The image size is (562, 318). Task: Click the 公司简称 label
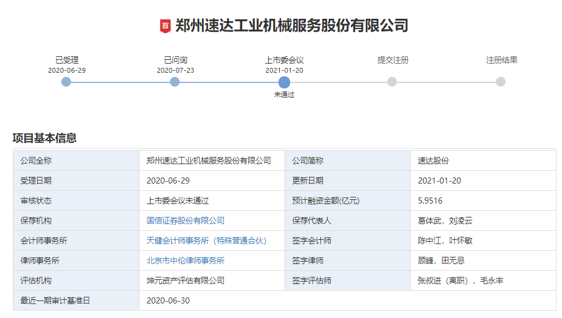point(308,161)
